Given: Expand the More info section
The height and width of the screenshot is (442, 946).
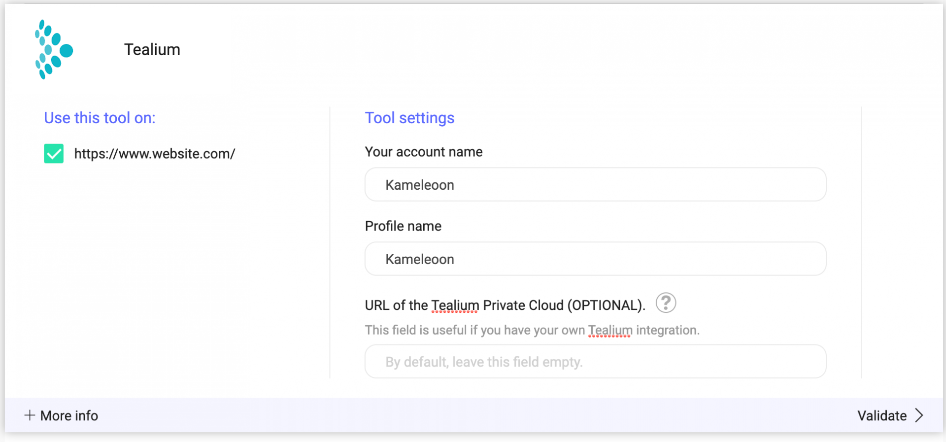Looking at the screenshot, I should [61, 415].
